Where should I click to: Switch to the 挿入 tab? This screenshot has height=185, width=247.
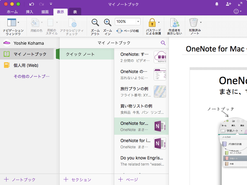[x=29, y=12]
